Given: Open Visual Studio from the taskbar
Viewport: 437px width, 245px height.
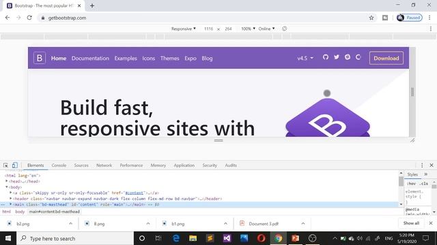Looking at the screenshot, I should (x=227, y=238).
